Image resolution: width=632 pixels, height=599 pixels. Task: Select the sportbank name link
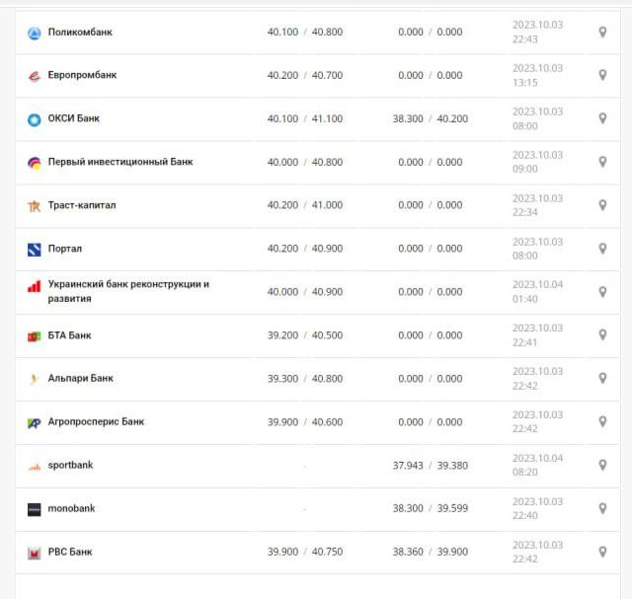pyautogui.click(x=70, y=465)
